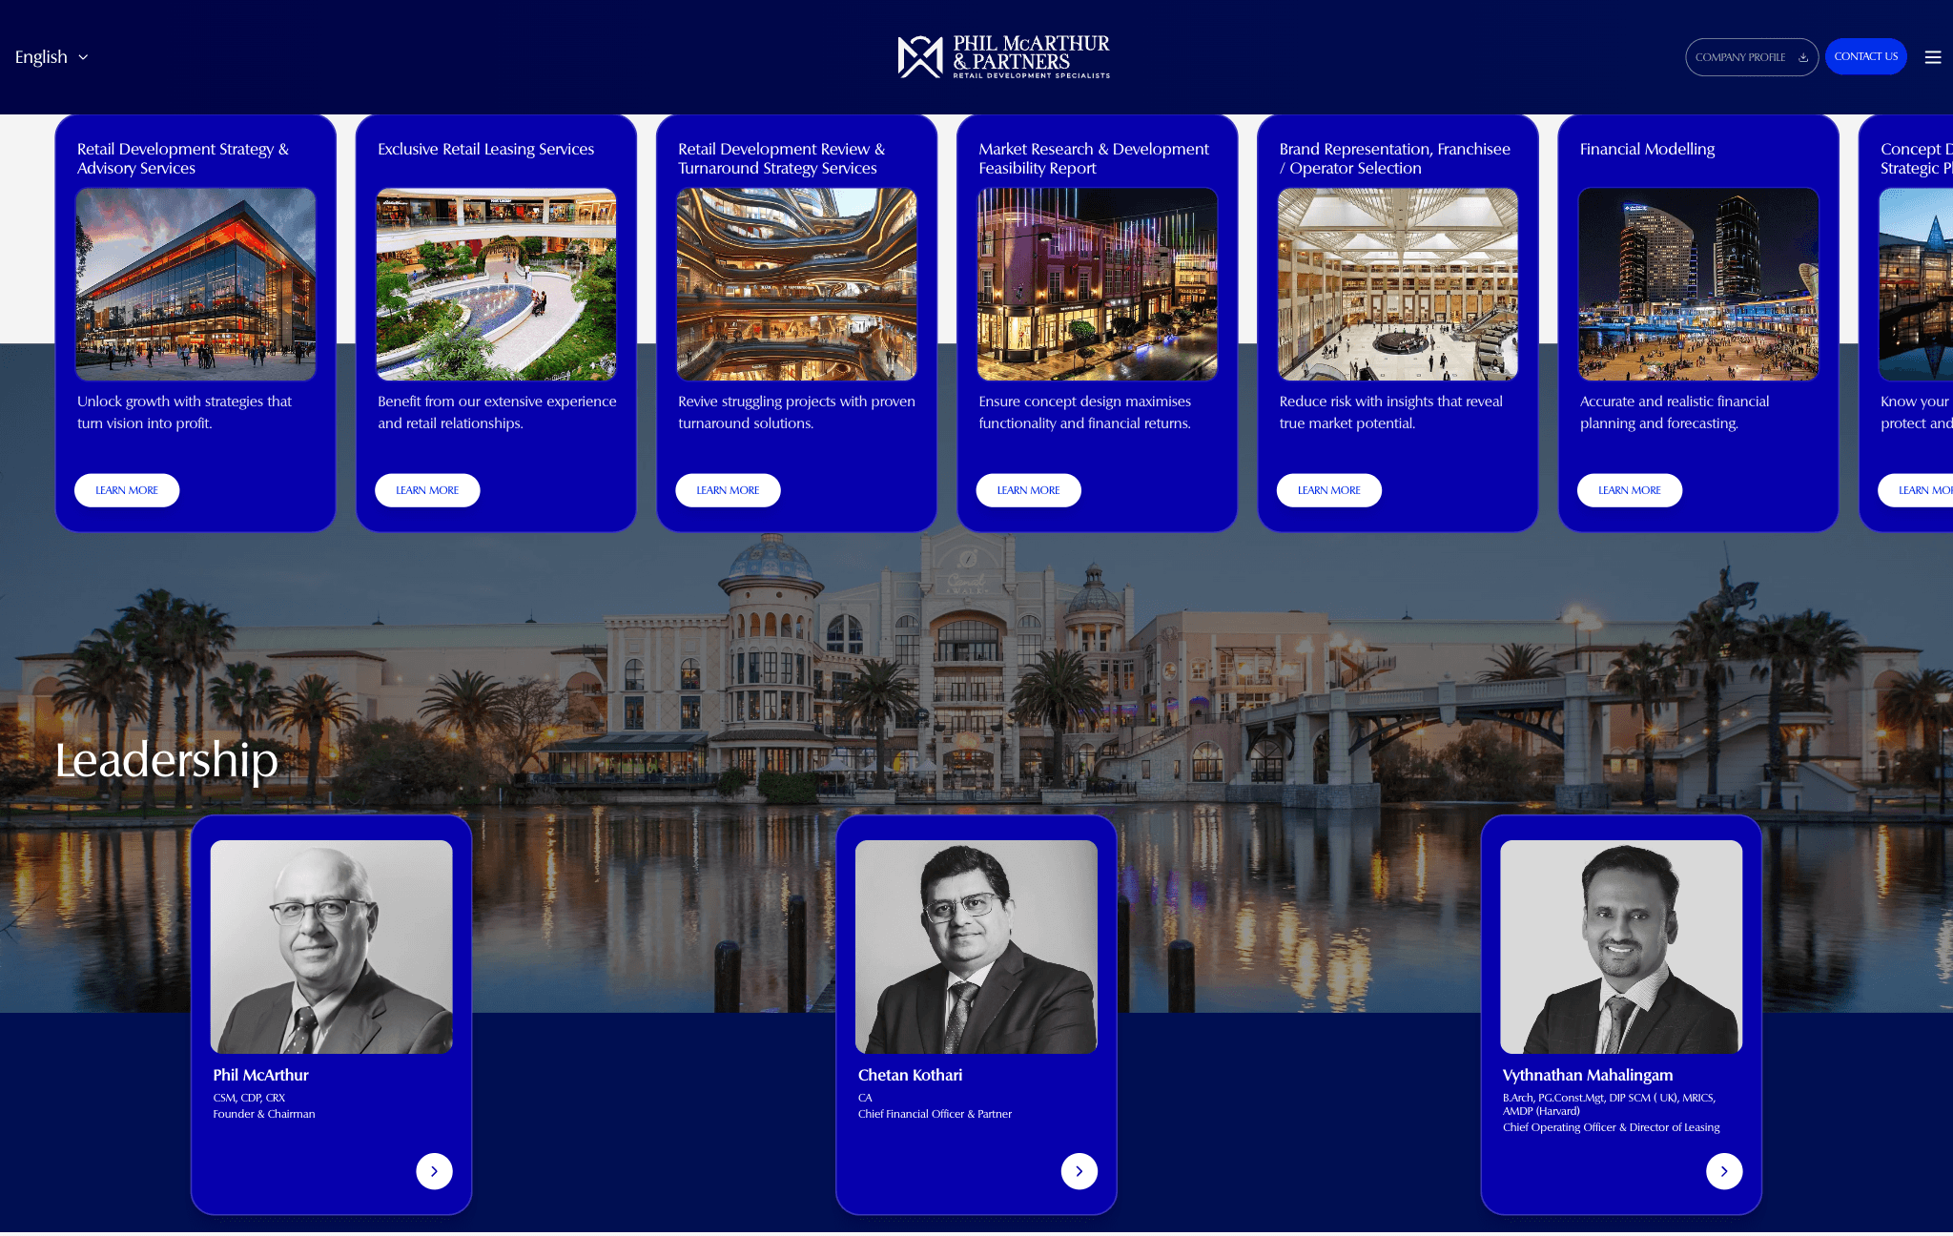Image resolution: width=1953 pixels, height=1236 pixels.
Task: Click the 'Leadership' heading
Action: click(166, 760)
